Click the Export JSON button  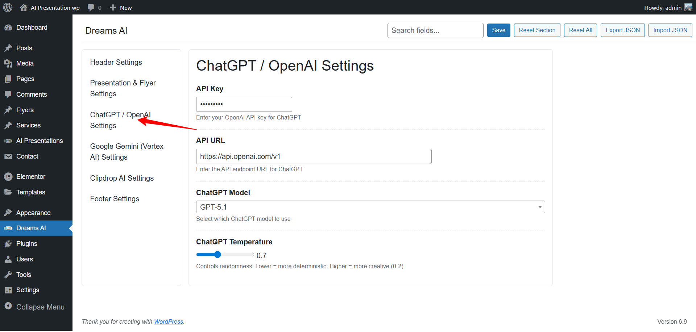[x=622, y=30]
